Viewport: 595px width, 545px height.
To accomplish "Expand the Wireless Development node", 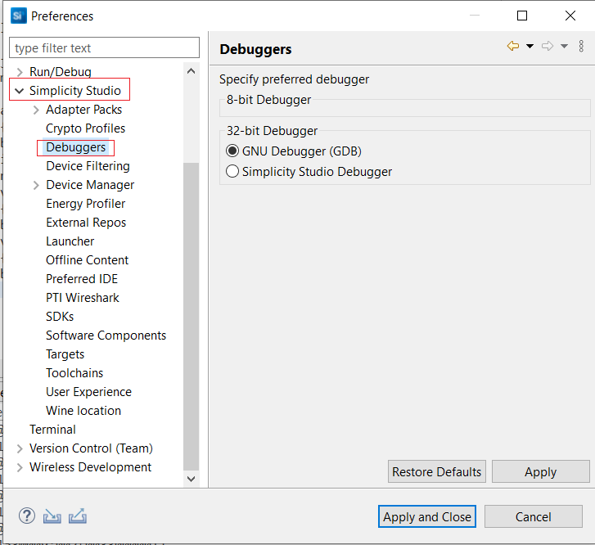I will coord(20,467).
